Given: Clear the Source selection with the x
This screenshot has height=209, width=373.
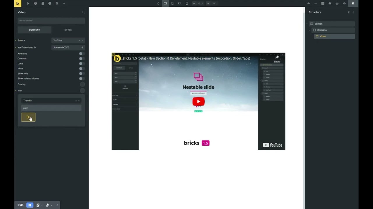Looking at the screenshot, I should click(x=80, y=40).
